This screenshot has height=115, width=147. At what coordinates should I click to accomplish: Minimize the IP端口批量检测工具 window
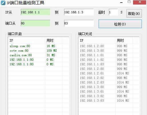point(121,3)
